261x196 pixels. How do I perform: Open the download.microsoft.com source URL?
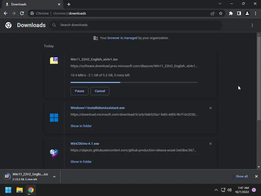pos(134,115)
